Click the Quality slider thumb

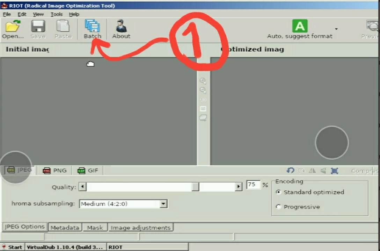pyautogui.click(x=195, y=187)
